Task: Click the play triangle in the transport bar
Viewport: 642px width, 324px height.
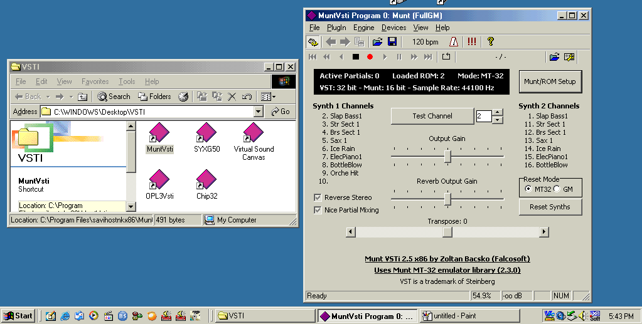Action: 385,57
